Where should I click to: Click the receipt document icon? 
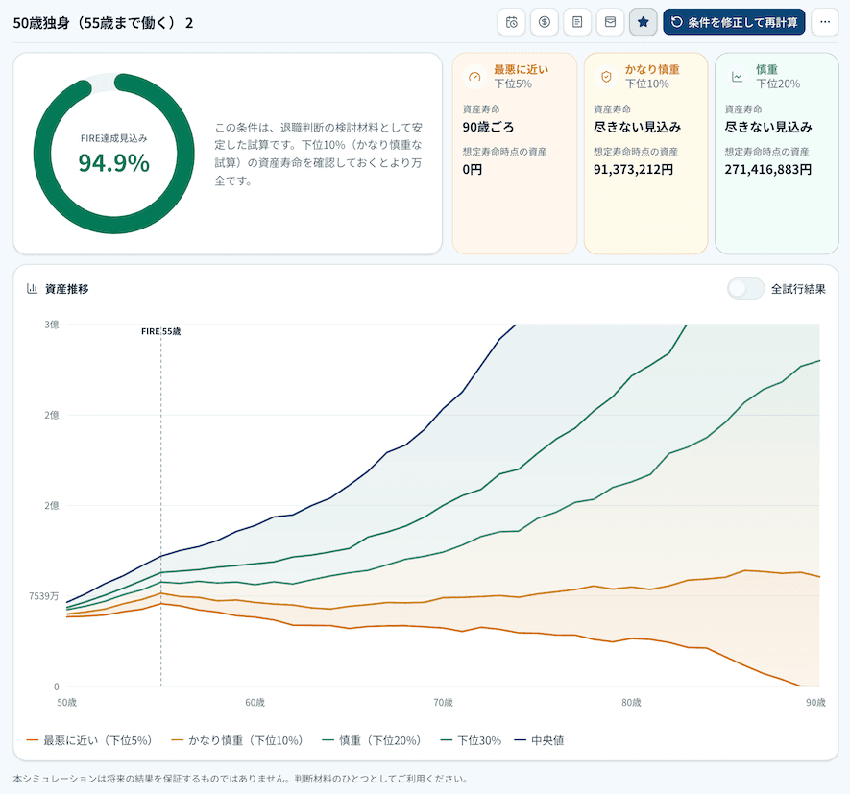point(577,22)
